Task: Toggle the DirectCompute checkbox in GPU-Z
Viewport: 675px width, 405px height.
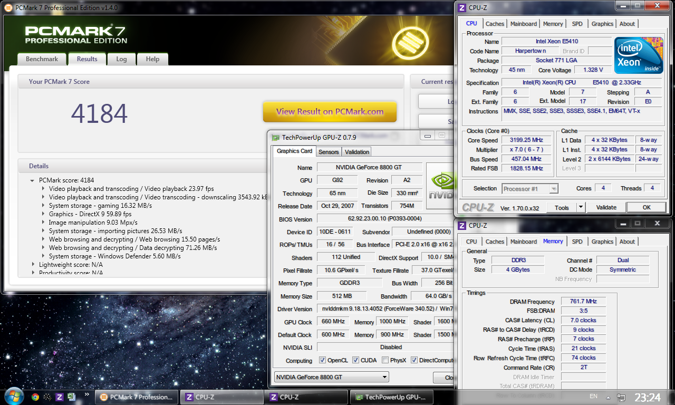Action: tap(414, 360)
